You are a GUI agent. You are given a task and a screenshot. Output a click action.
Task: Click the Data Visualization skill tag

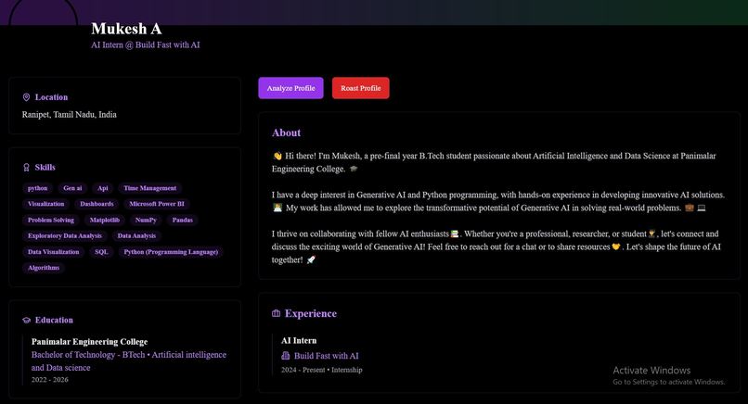[54, 252]
